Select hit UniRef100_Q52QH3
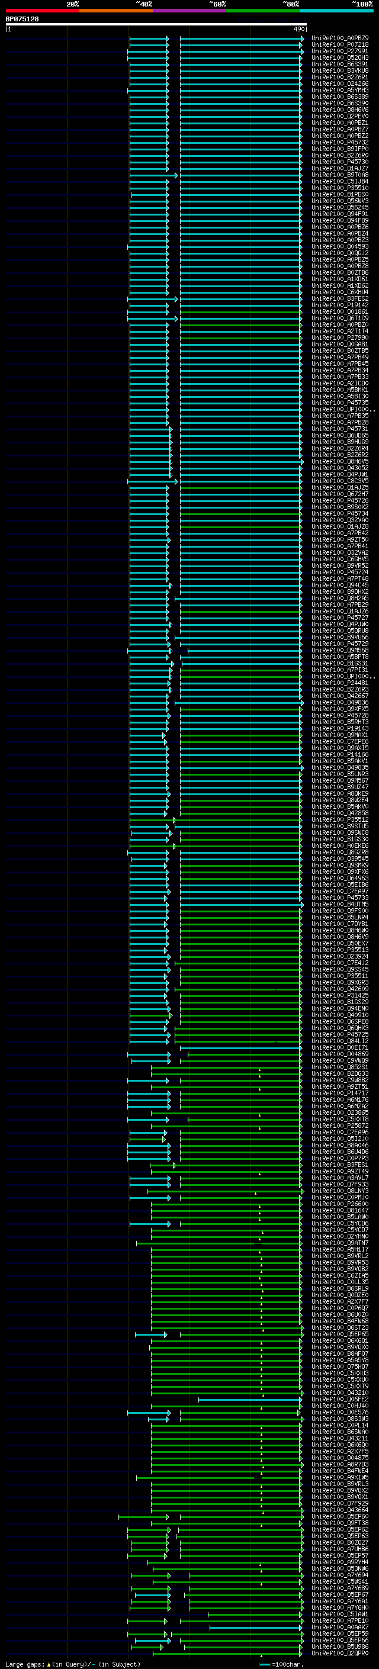Viewport: 379px width, 1669px height. (x=340, y=57)
